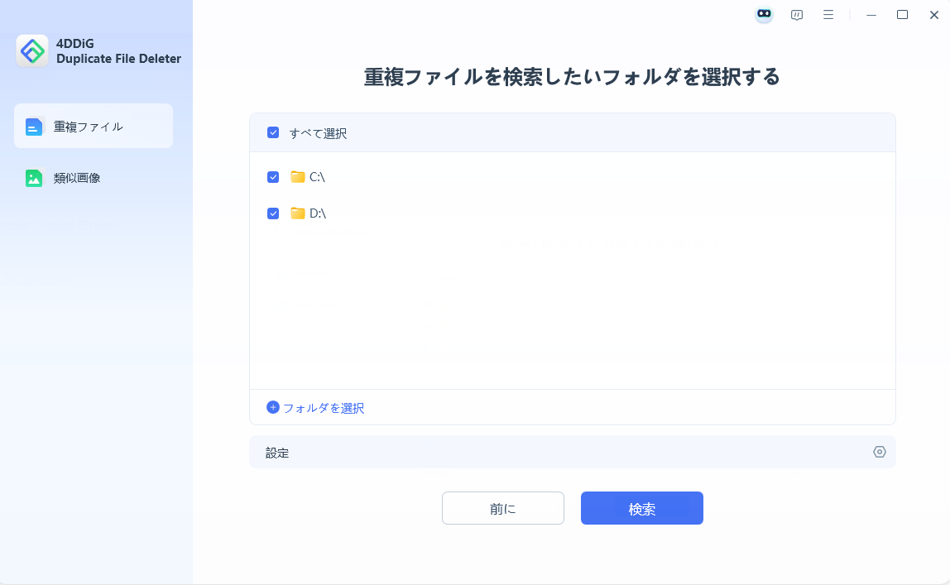Uncheck the D:\ drive checkbox

coord(273,213)
